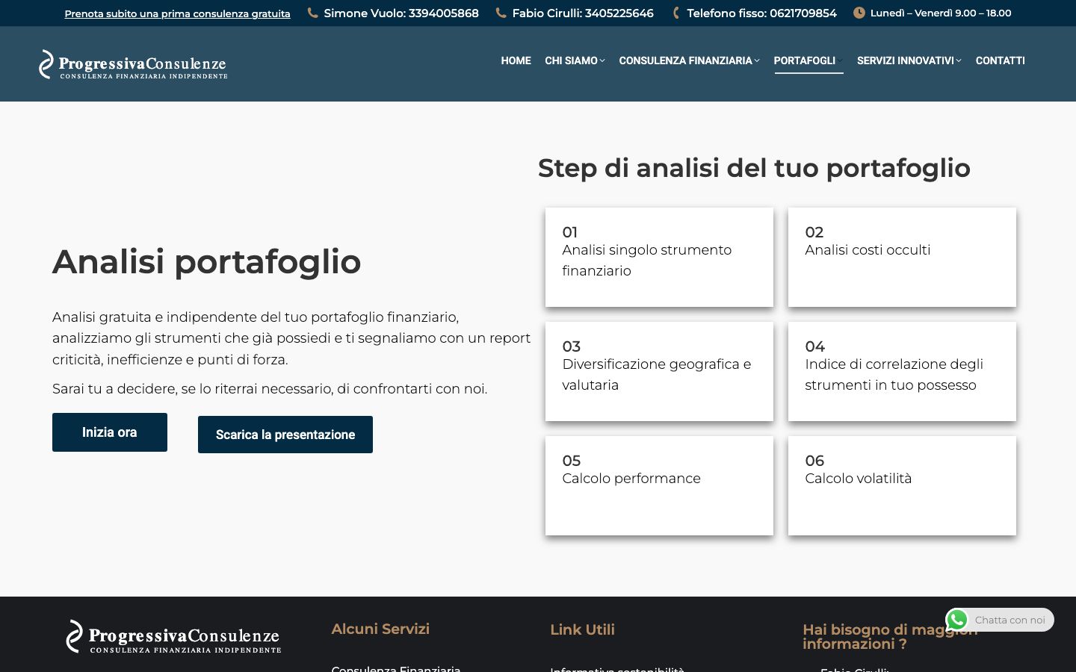Screen dimensions: 1076x672
Task: Select card 06 'Calcolo volatilità'
Action: click(902, 485)
